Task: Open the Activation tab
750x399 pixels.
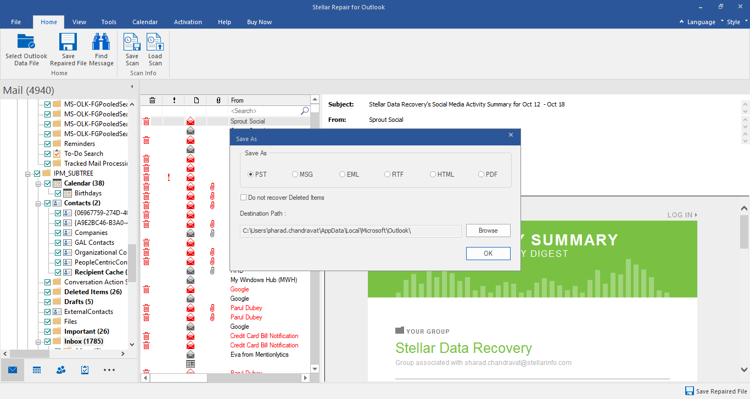Action: pos(188,22)
